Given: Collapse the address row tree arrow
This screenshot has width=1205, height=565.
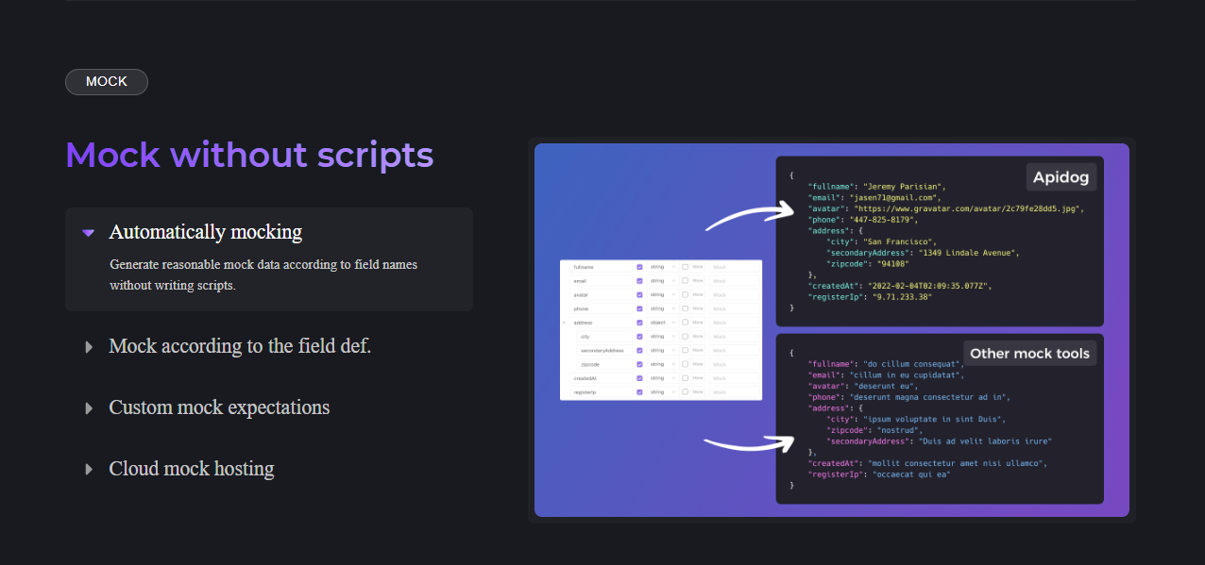Looking at the screenshot, I should tap(564, 323).
